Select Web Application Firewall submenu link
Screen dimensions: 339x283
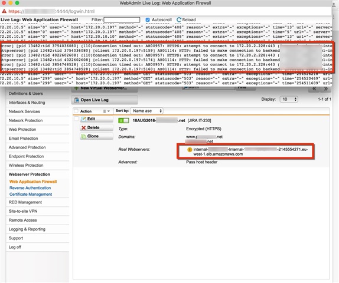point(33,182)
